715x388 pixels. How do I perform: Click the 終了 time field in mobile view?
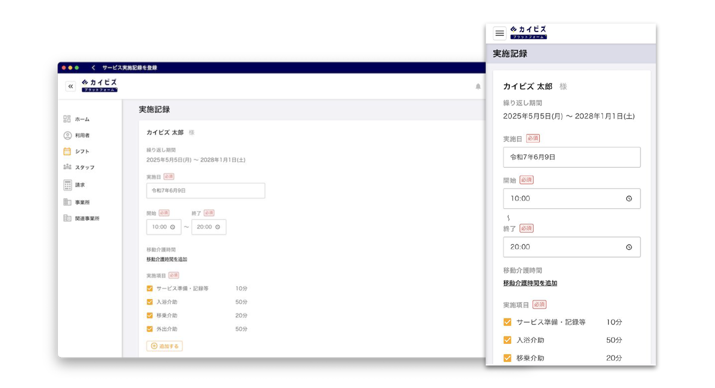click(571, 247)
